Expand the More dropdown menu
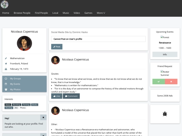This screenshot has height=136, width=182. click(101, 13)
